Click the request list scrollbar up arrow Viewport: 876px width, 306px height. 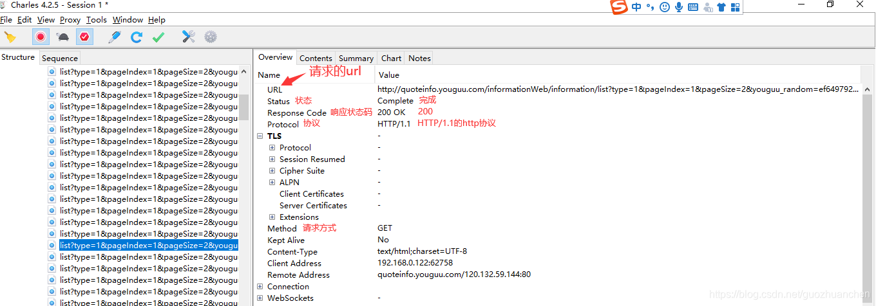click(x=244, y=71)
